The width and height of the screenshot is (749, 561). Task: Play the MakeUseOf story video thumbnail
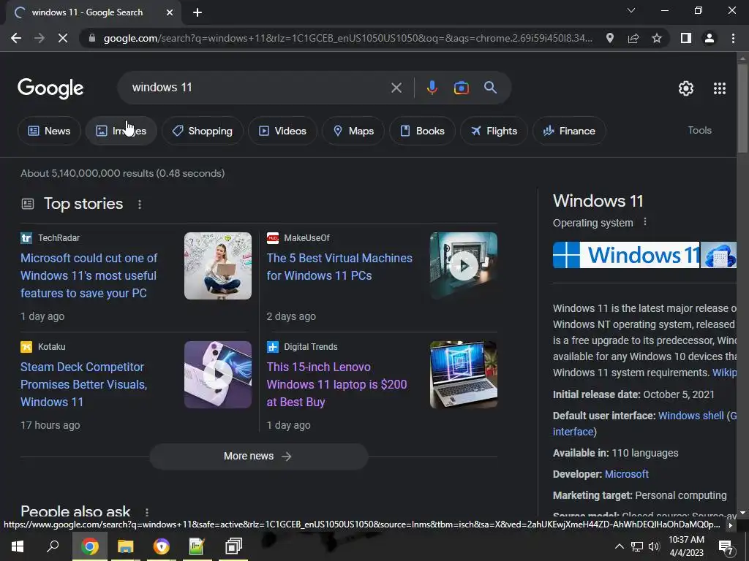tap(463, 266)
